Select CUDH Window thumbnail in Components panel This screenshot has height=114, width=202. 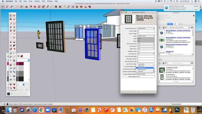162,77
